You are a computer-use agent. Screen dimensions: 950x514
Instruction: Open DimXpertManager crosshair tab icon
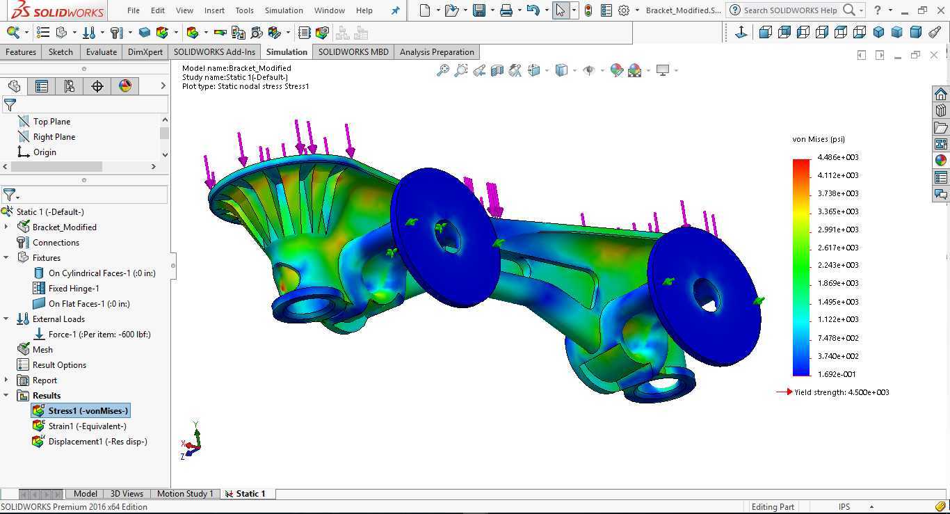tap(97, 86)
